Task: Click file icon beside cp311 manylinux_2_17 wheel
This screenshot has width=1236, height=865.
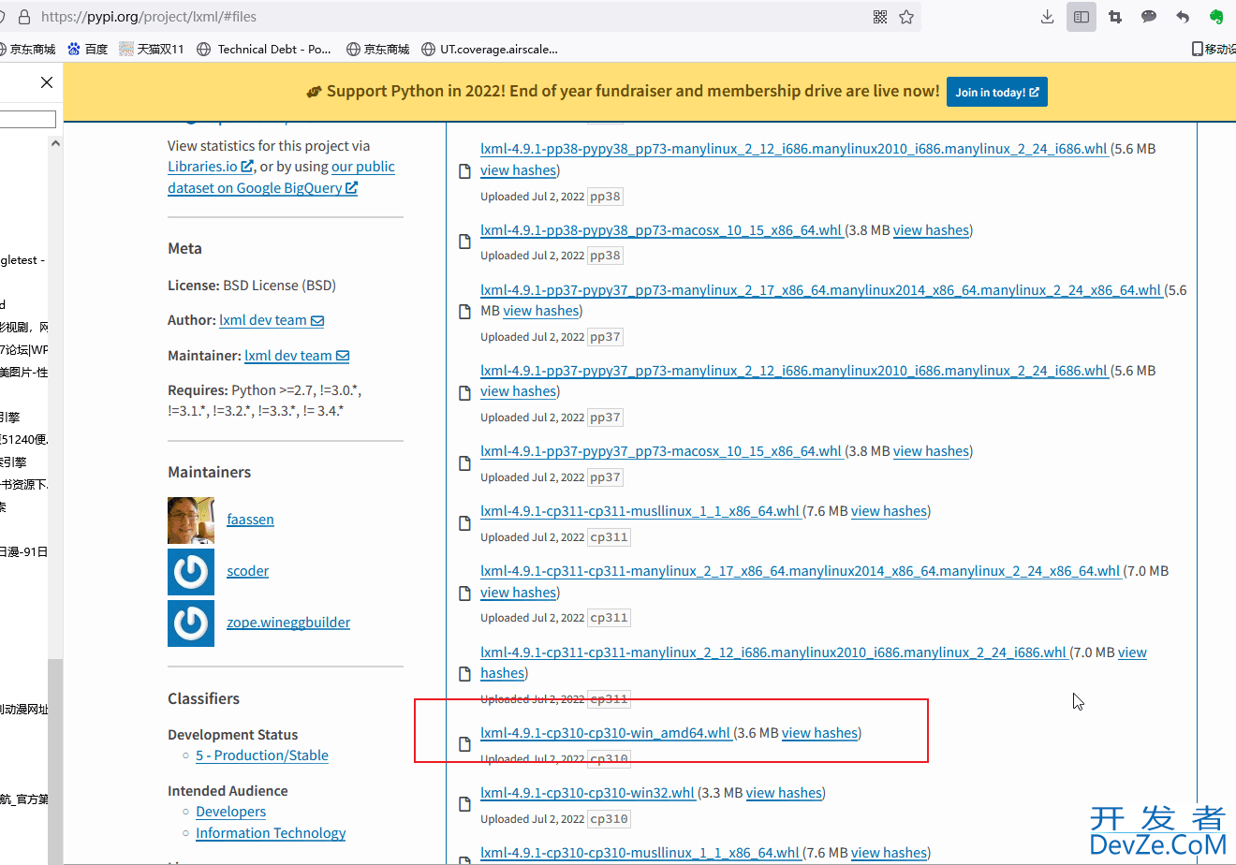Action: [464, 593]
